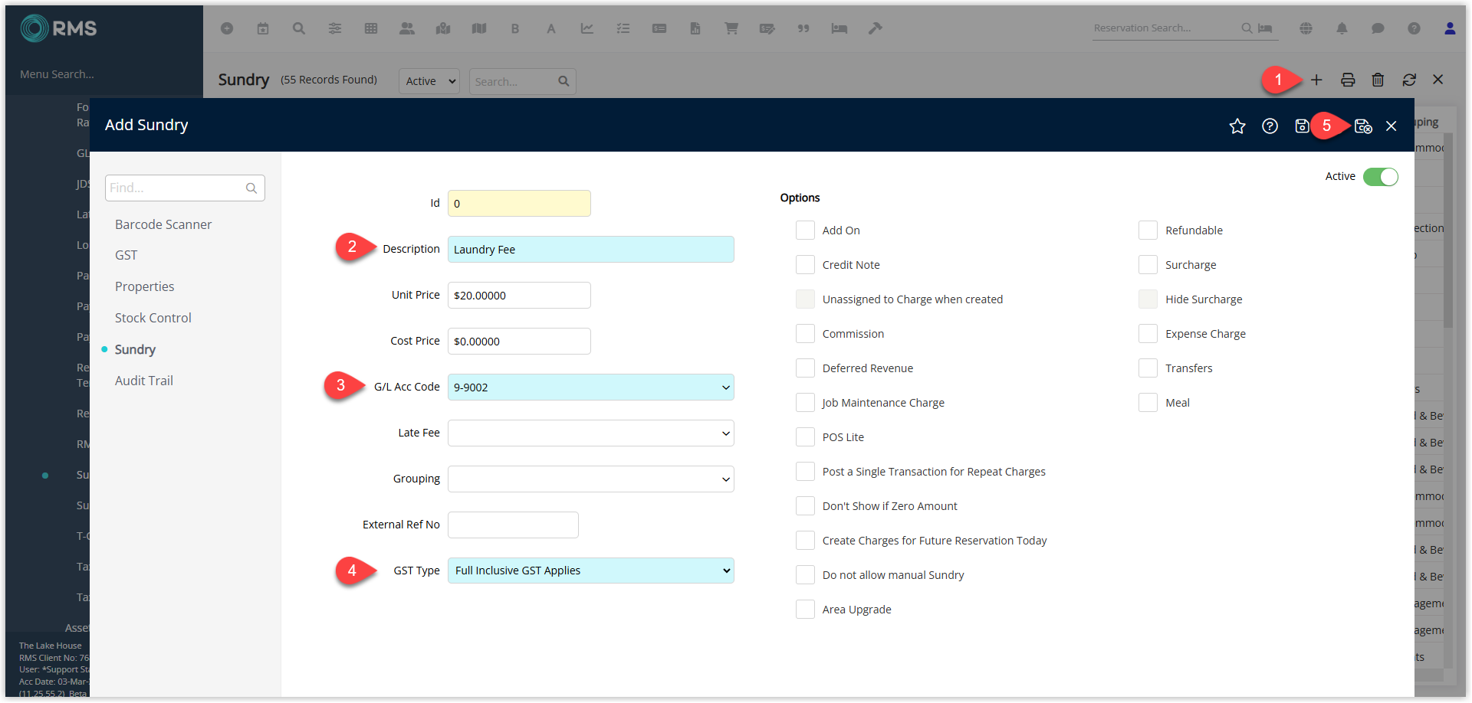Check Deferred Revenue option
Viewport: 1472px width, 703px height.
pos(805,368)
